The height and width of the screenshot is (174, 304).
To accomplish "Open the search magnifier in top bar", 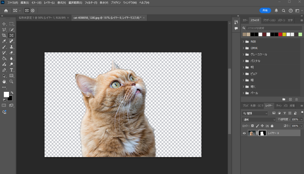I will pos(284,11).
